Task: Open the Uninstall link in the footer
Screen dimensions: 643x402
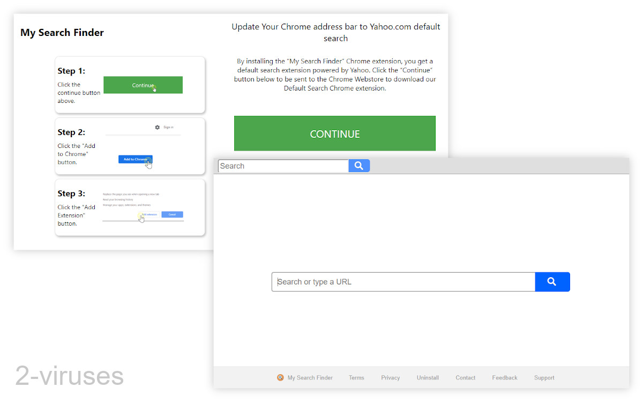Action: pyautogui.click(x=428, y=377)
